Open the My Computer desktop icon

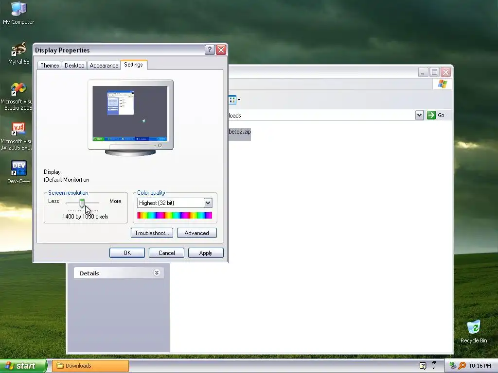[x=18, y=13]
